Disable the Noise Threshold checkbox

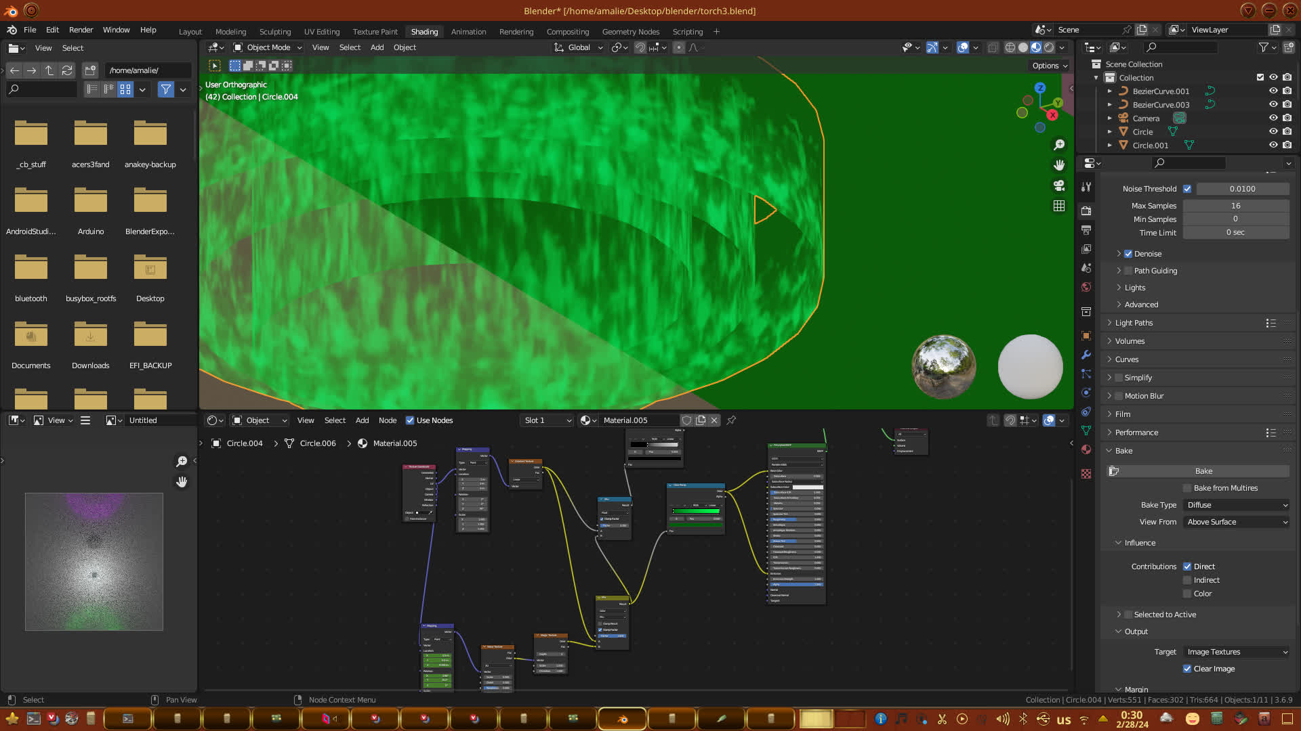click(x=1187, y=189)
